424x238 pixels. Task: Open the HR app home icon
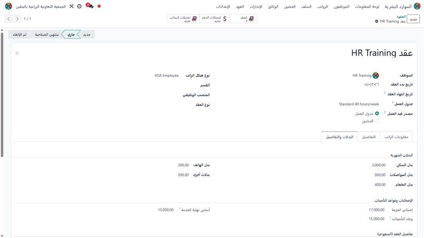(417, 6)
